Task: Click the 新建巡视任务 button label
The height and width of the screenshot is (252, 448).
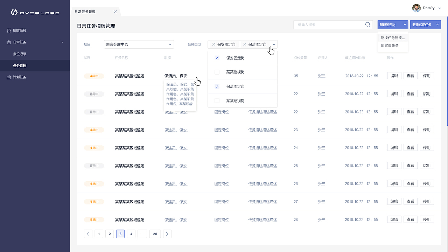Action: coord(422,25)
